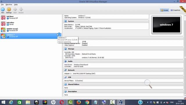
Task: Select the kali other saved machine
Action: click(31, 24)
